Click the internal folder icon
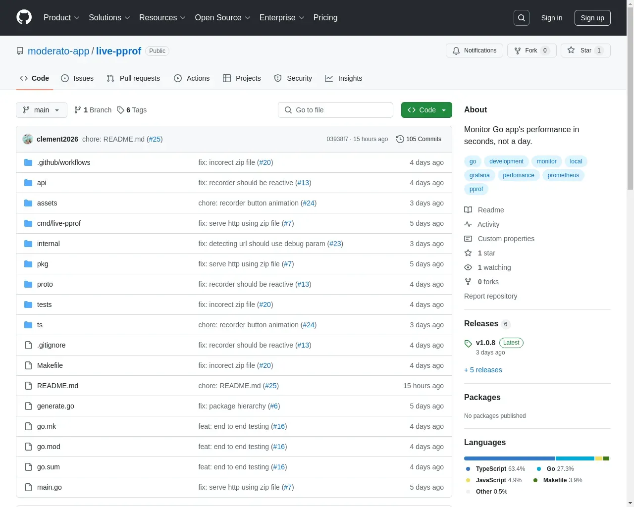This screenshot has height=507, width=634. click(28, 244)
